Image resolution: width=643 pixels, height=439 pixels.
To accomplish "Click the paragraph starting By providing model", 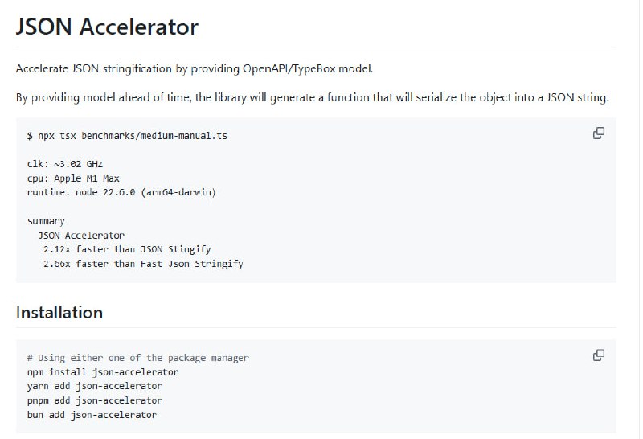I will (x=312, y=98).
